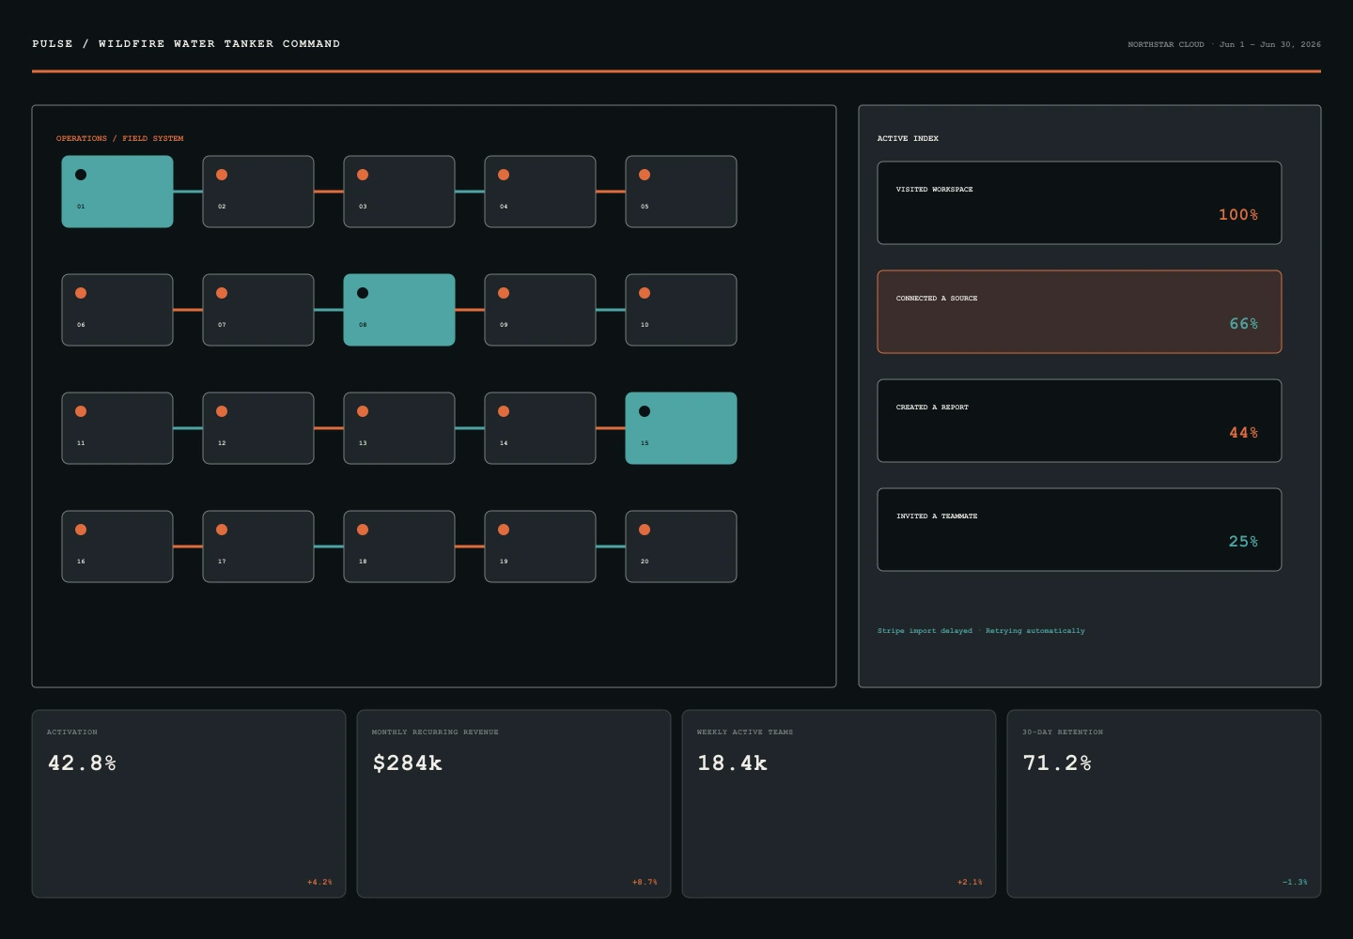1353x939 pixels.
Task: Open the Visited Workspace index card
Action: (x=1080, y=203)
